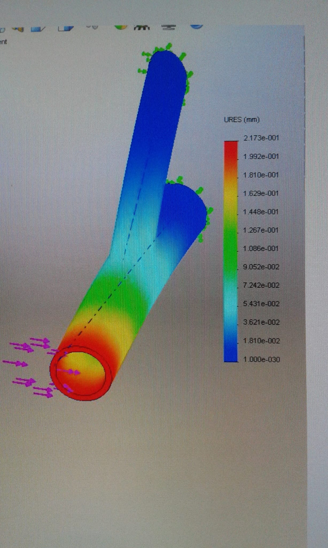Click the blue box icon with L-shaped outline
Image resolution: width=328 pixels, height=548 pixels.
[66, 28]
